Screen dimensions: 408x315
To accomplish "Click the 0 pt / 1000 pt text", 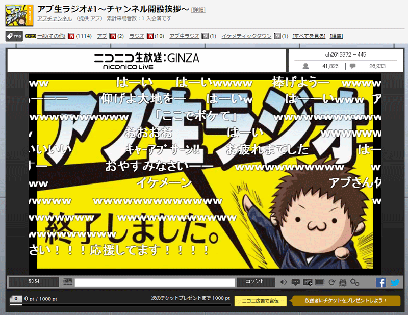I will pos(41,299).
